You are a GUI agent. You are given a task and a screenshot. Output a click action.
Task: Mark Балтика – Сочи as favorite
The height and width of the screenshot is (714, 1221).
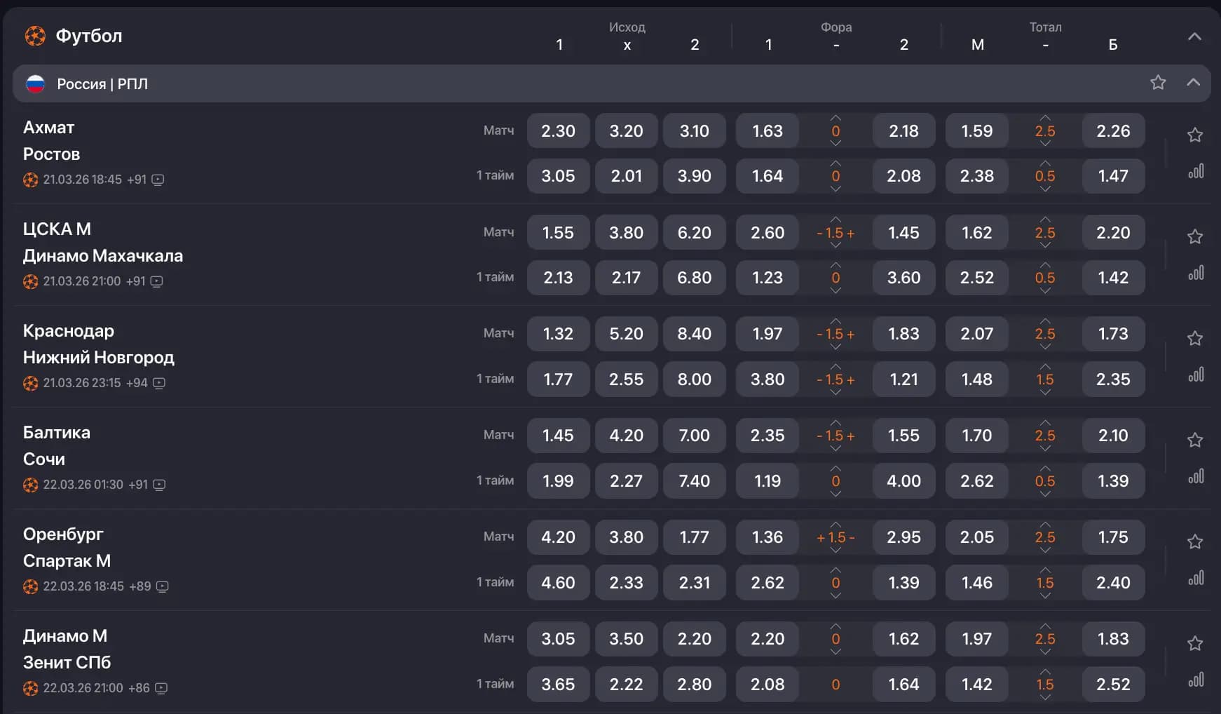[x=1195, y=440]
